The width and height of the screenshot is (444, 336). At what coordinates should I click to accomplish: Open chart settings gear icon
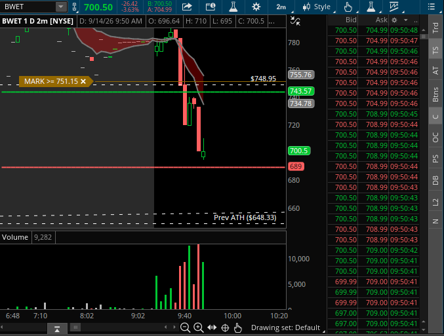click(256, 7)
